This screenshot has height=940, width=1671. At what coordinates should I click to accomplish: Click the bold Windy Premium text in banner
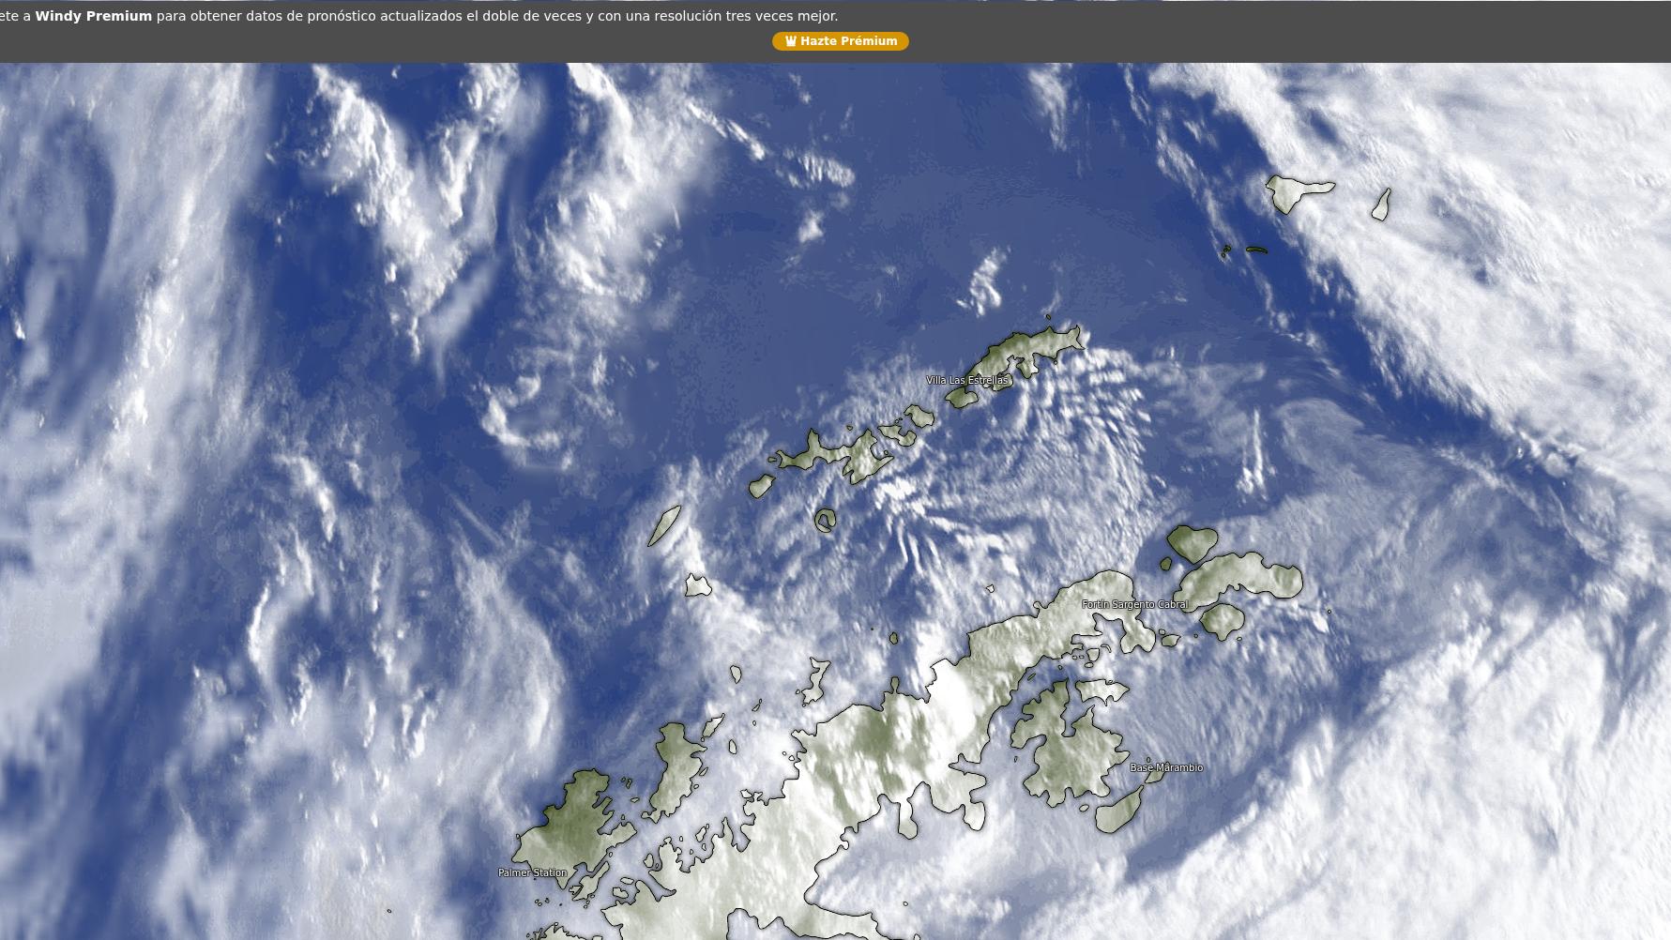pos(93,16)
